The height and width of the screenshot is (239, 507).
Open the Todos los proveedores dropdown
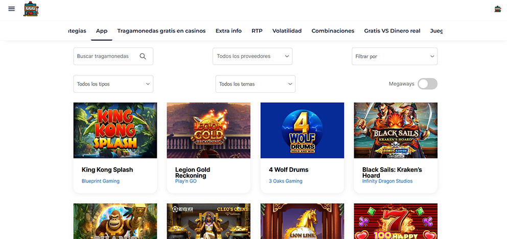tap(252, 56)
